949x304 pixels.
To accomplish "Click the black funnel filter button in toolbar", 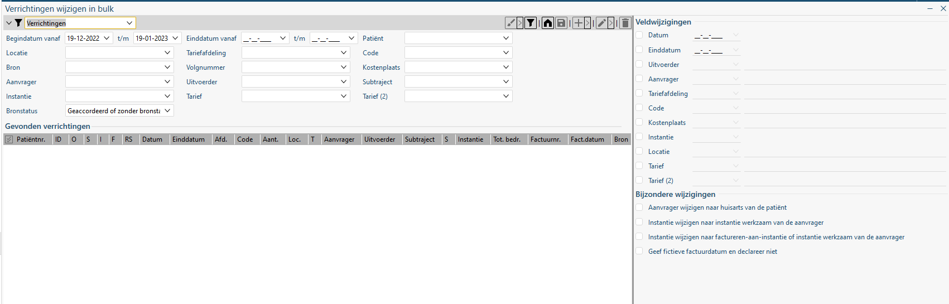I will pyautogui.click(x=531, y=23).
